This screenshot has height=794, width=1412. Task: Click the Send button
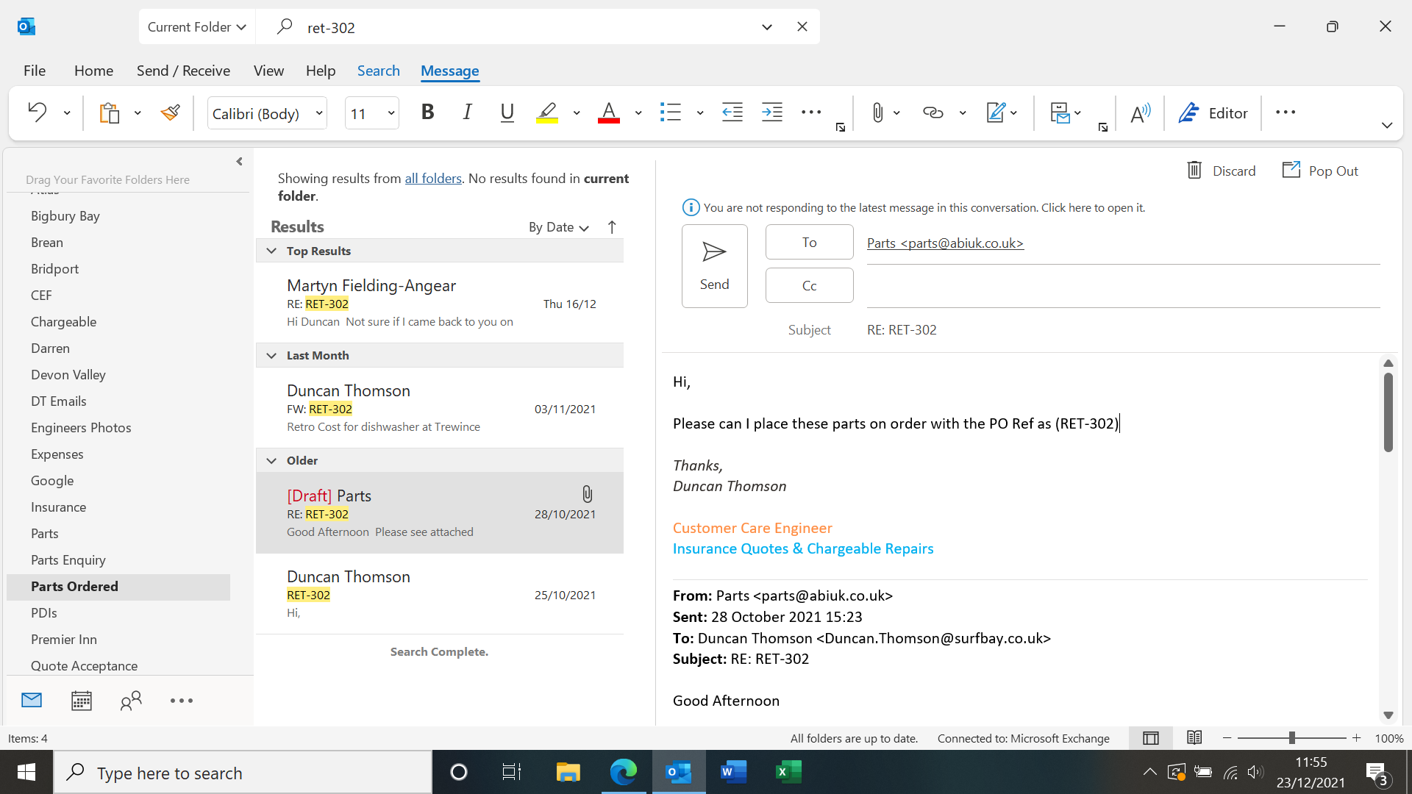pos(714,266)
